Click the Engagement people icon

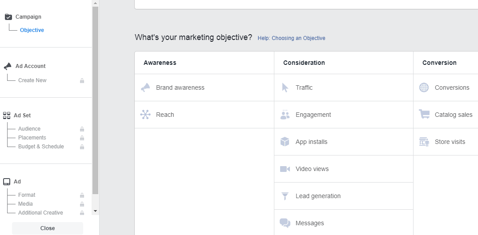[285, 115]
